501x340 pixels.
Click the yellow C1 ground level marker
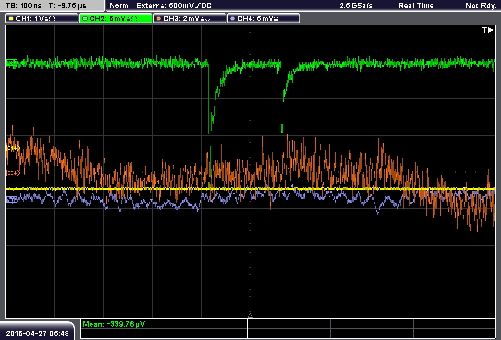pyautogui.click(x=13, y=148)
